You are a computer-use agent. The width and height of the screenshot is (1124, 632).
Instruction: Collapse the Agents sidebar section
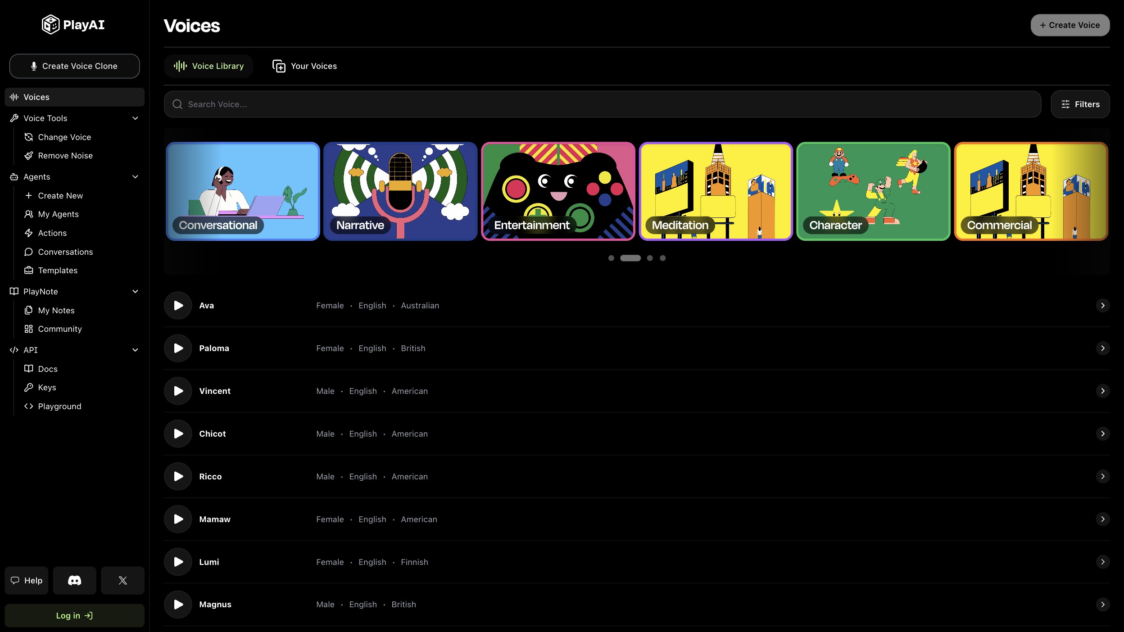coord(135,177)
